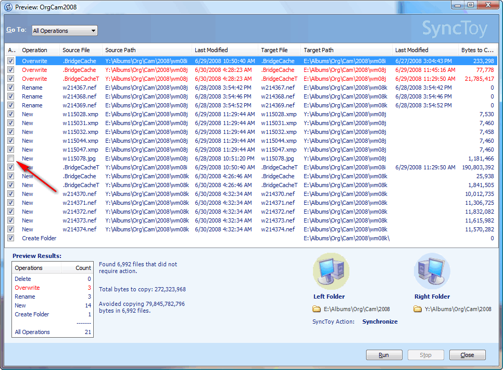Uncheck the checkbox for Overwrite .BridgeCacheT

[11, 78]
